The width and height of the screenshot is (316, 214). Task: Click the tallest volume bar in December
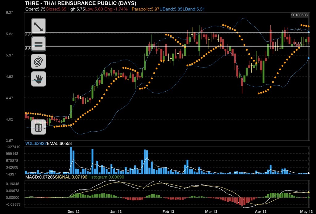pos(71,160)
